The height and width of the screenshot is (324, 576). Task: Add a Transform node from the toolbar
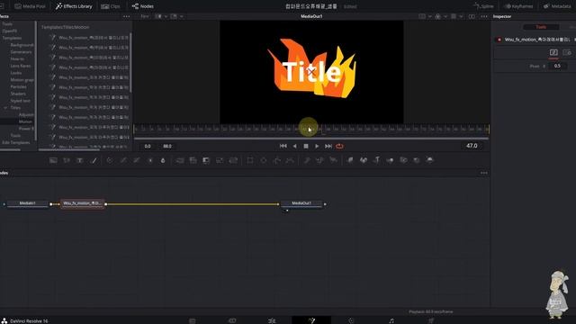tap(233, 160)
